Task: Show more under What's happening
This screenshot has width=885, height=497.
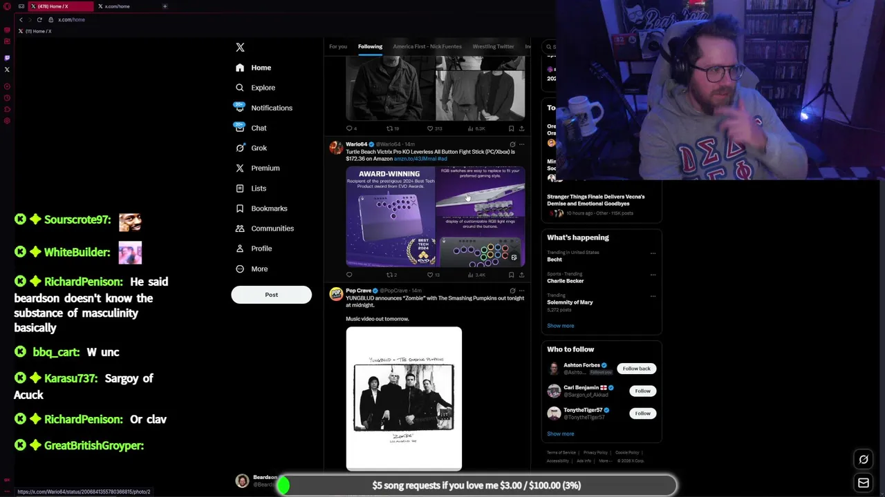Action: [560, 326]
